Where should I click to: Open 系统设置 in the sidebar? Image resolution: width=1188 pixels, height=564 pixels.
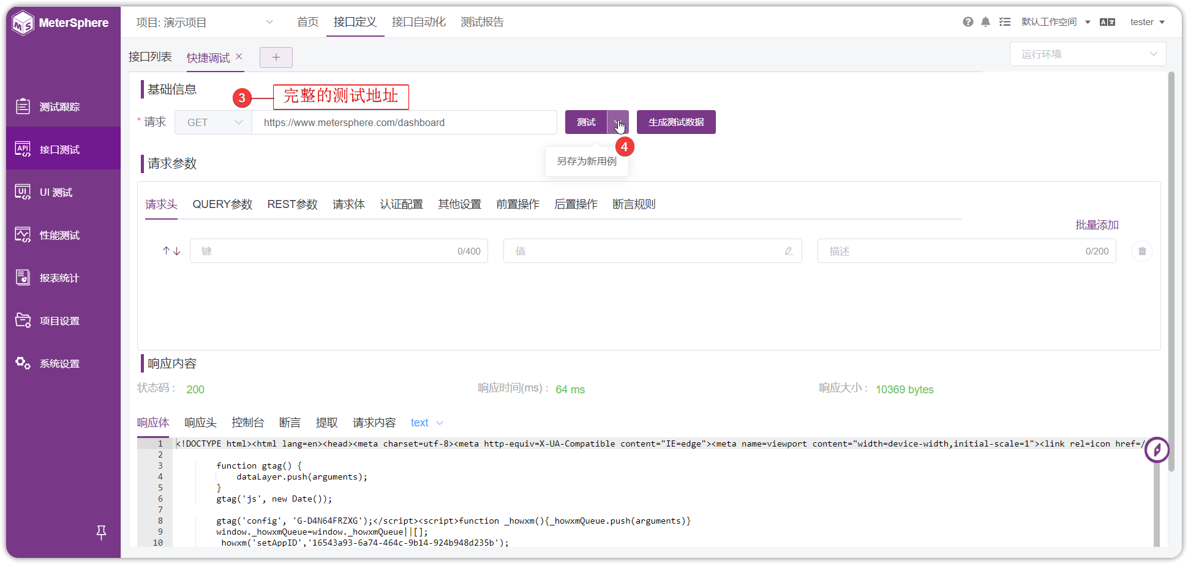click(63, 363)
